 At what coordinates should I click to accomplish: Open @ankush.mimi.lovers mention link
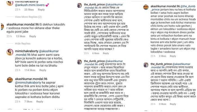pos(30,5)
